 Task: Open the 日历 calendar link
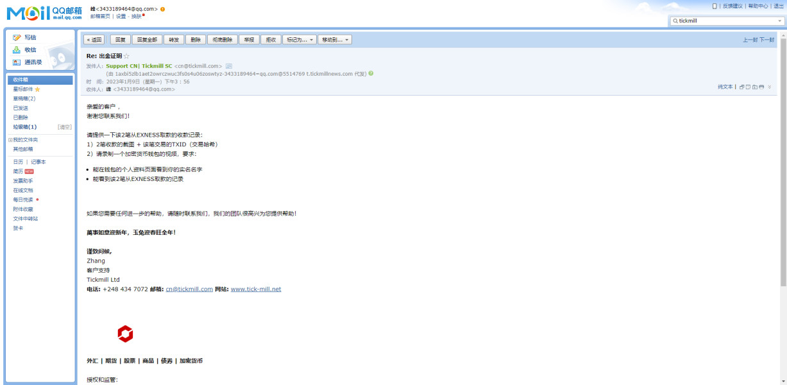[x=18, y=162]
